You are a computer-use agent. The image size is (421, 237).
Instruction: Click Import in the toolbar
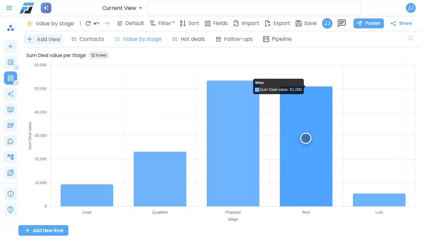click(246, 23)
